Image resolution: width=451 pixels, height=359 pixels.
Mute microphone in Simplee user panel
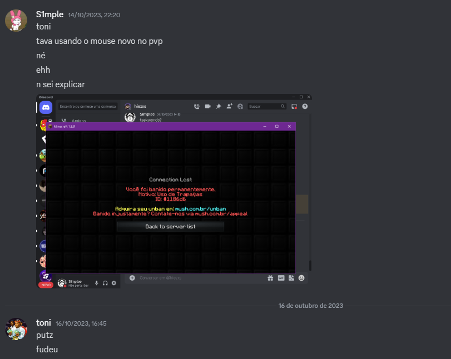click(97, 283)
